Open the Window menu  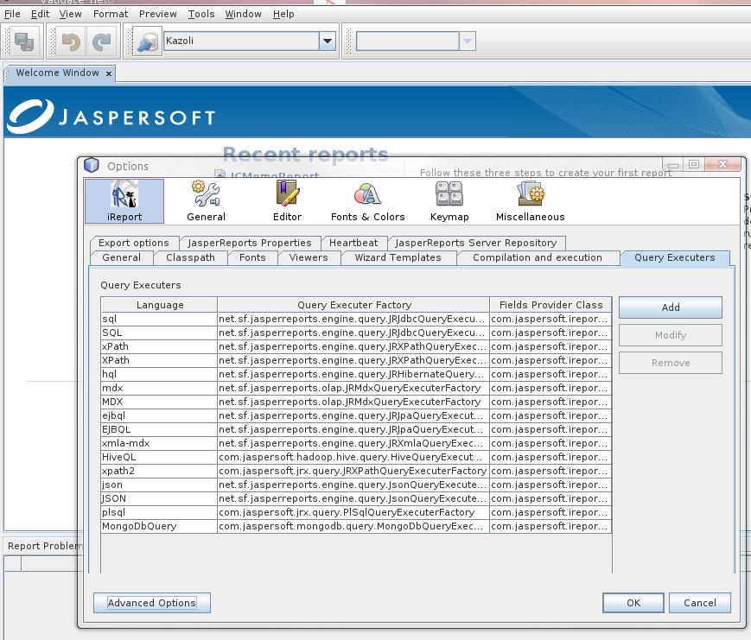(244, 14)
